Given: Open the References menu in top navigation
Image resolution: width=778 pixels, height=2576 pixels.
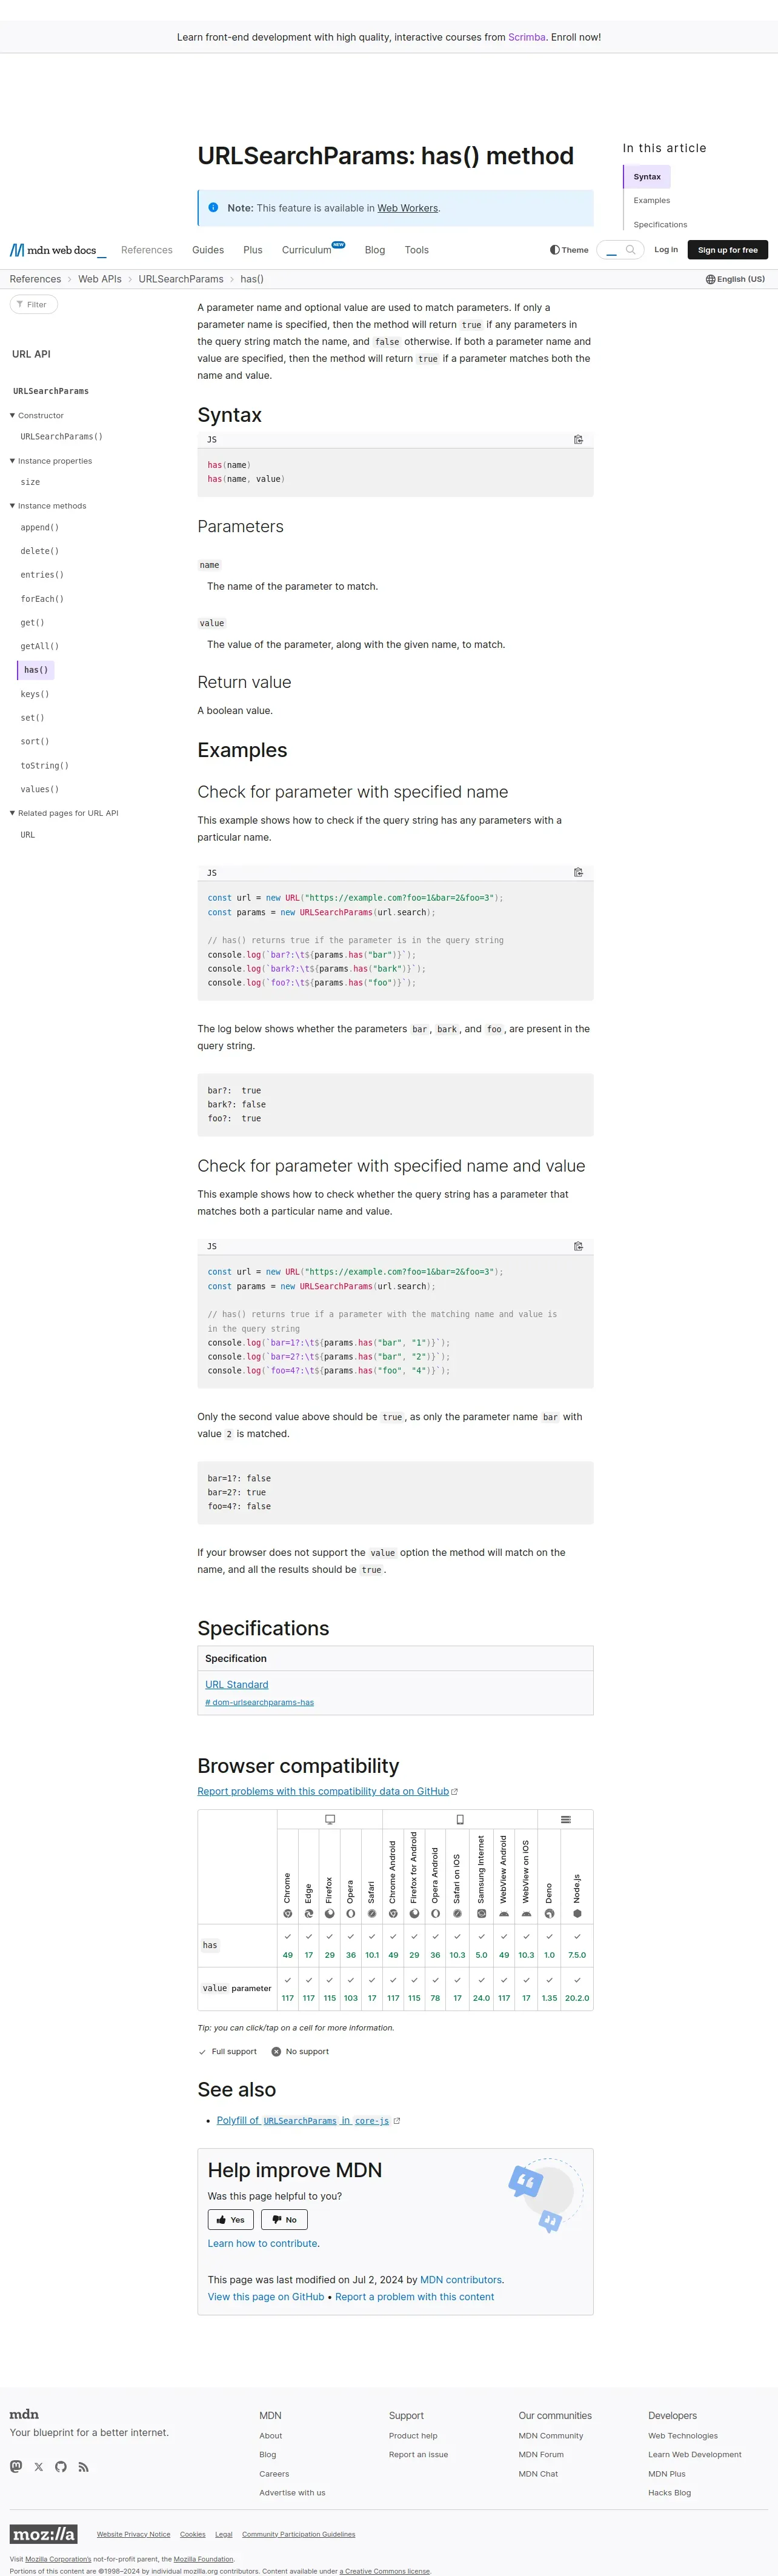Looking at the screenshot, I should click(x=147, y=250).
